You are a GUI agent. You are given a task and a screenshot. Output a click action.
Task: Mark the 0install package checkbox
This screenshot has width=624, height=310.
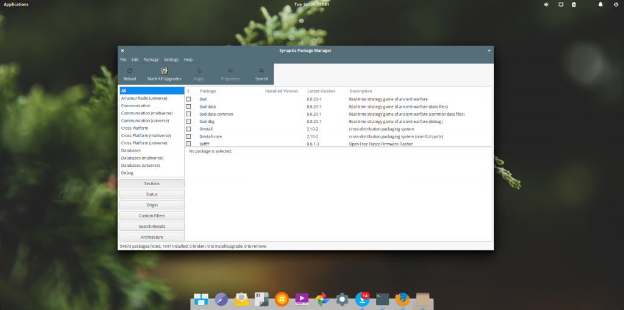(188, 129)
